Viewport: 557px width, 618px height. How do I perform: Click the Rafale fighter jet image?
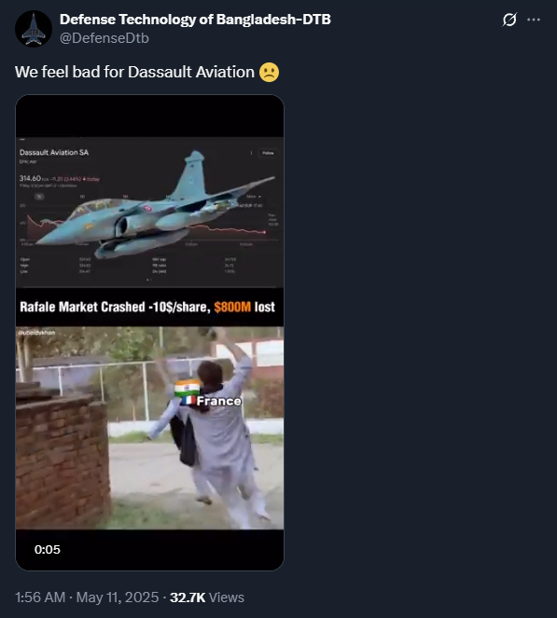coord(156,205)
